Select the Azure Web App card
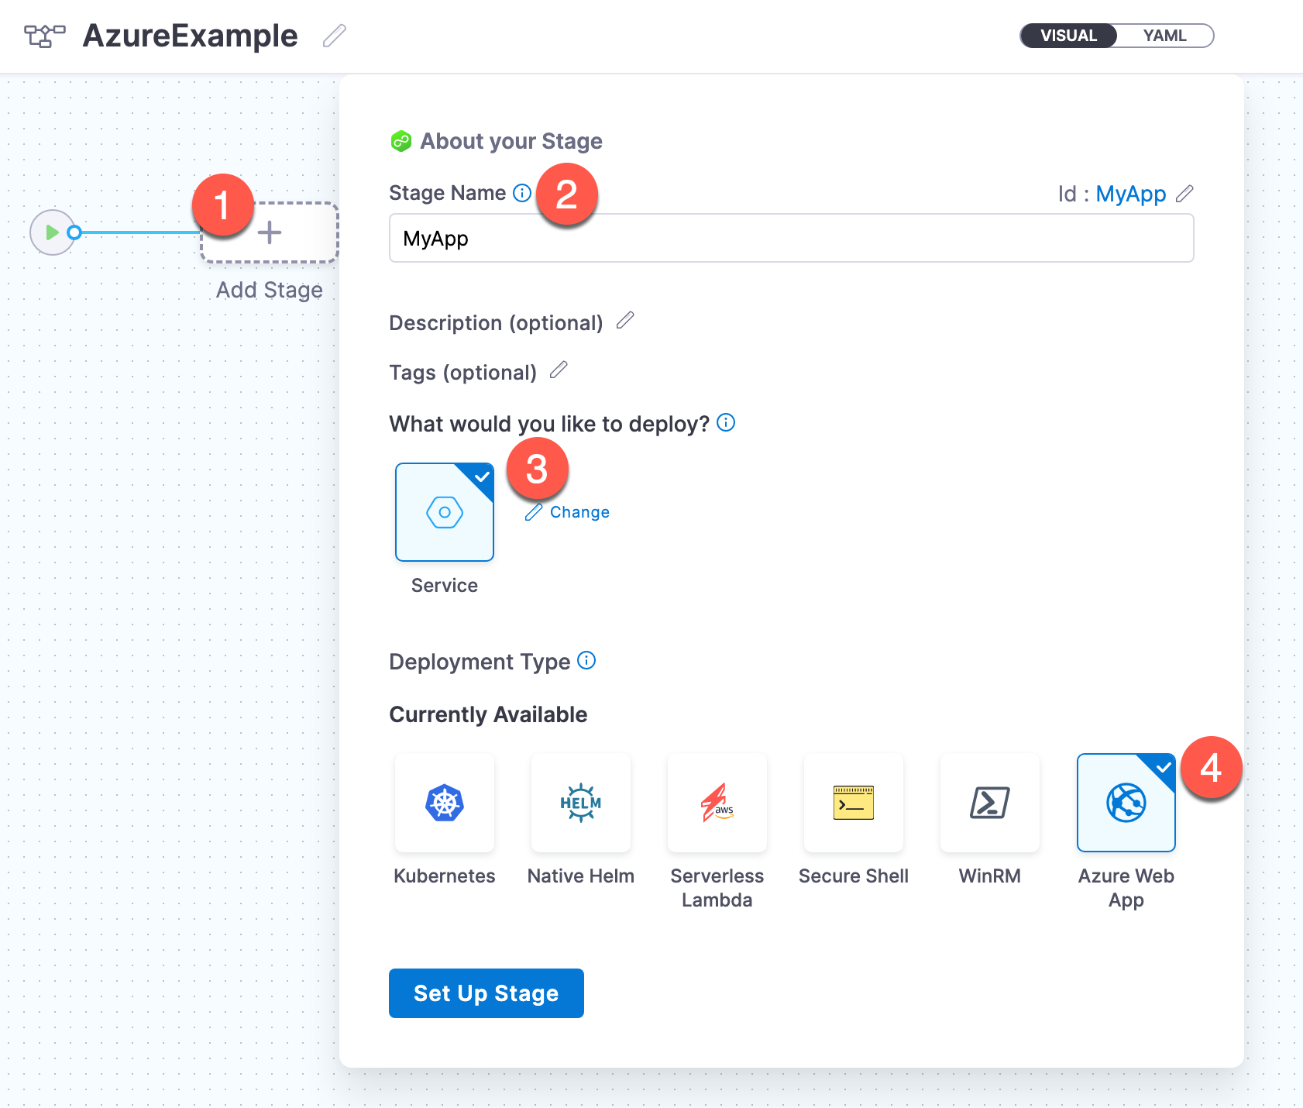 (x=1126, y=803)
